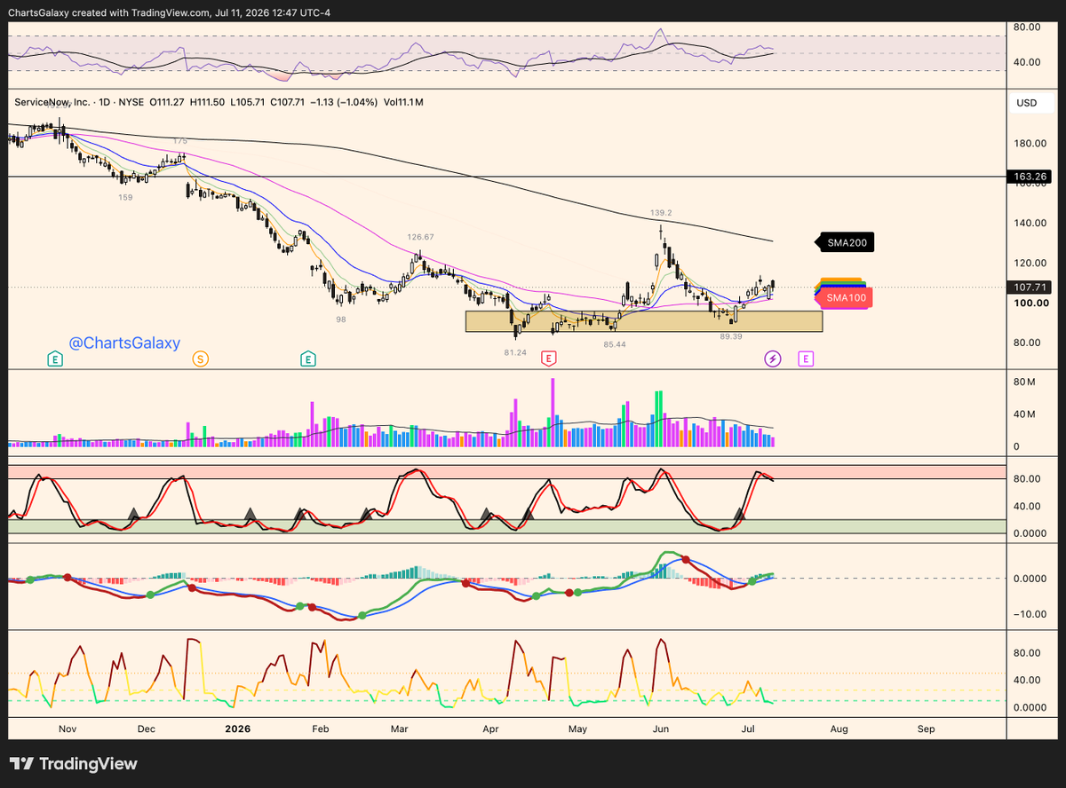Click the Feb label on time axis

tap(320, 729)
